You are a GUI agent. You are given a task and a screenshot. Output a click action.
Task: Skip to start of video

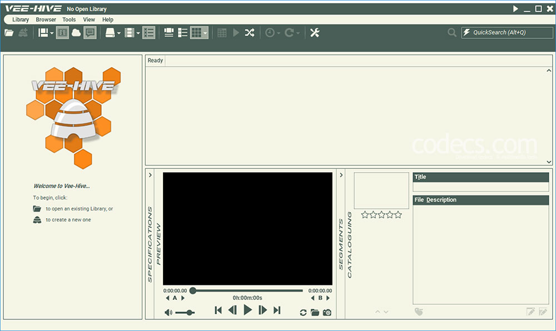pyautogui.click(x=218, y=310)
